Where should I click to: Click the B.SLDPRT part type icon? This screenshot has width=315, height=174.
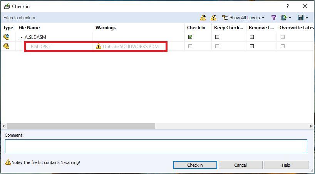pos(6,46)
